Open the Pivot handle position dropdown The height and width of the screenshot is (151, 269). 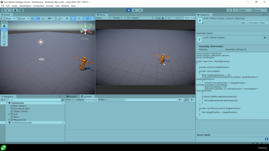[x=9, y=18]
